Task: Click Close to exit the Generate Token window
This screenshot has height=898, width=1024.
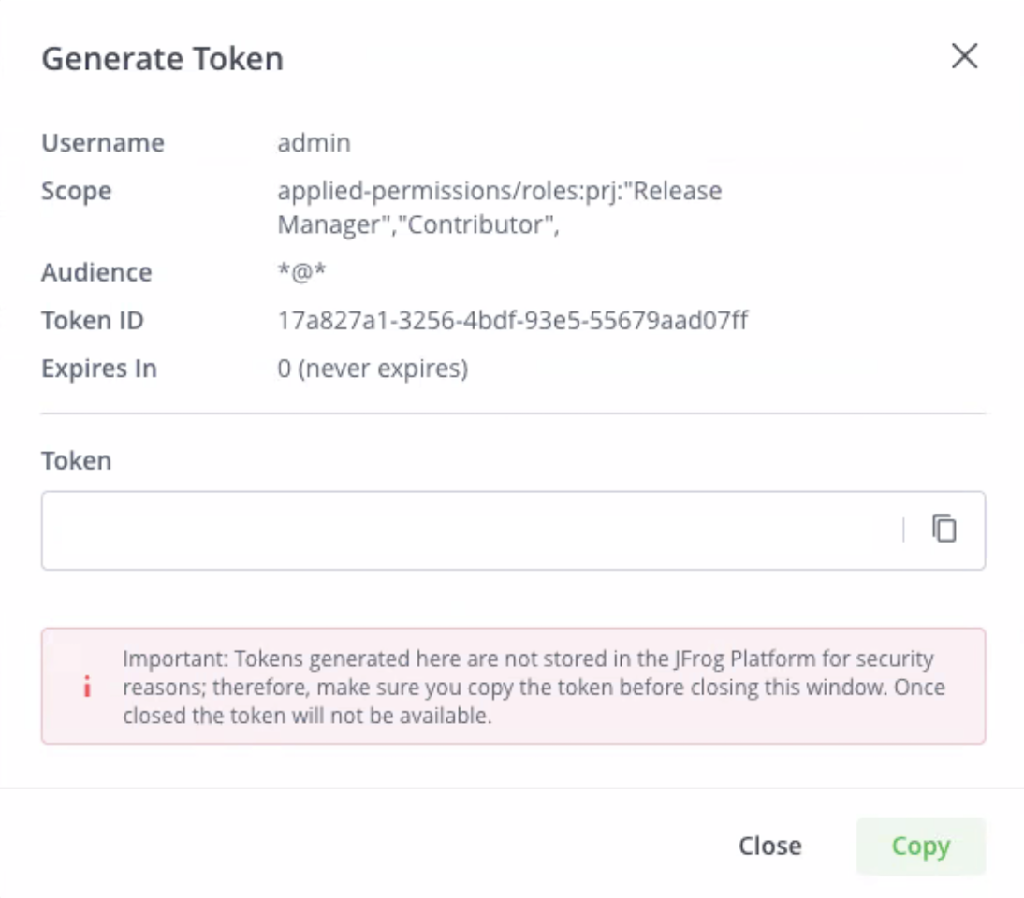Action: click(x=769, y=845)
